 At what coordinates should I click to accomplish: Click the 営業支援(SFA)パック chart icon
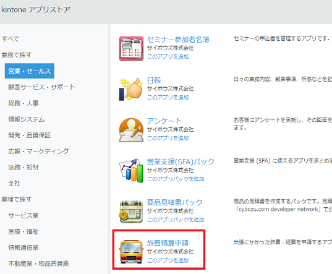(131, 171)
